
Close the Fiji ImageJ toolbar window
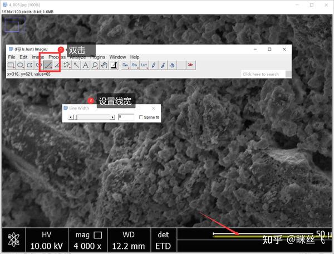284,49
